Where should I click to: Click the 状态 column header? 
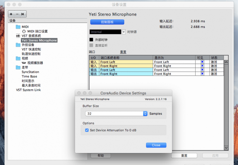[216, 58]
